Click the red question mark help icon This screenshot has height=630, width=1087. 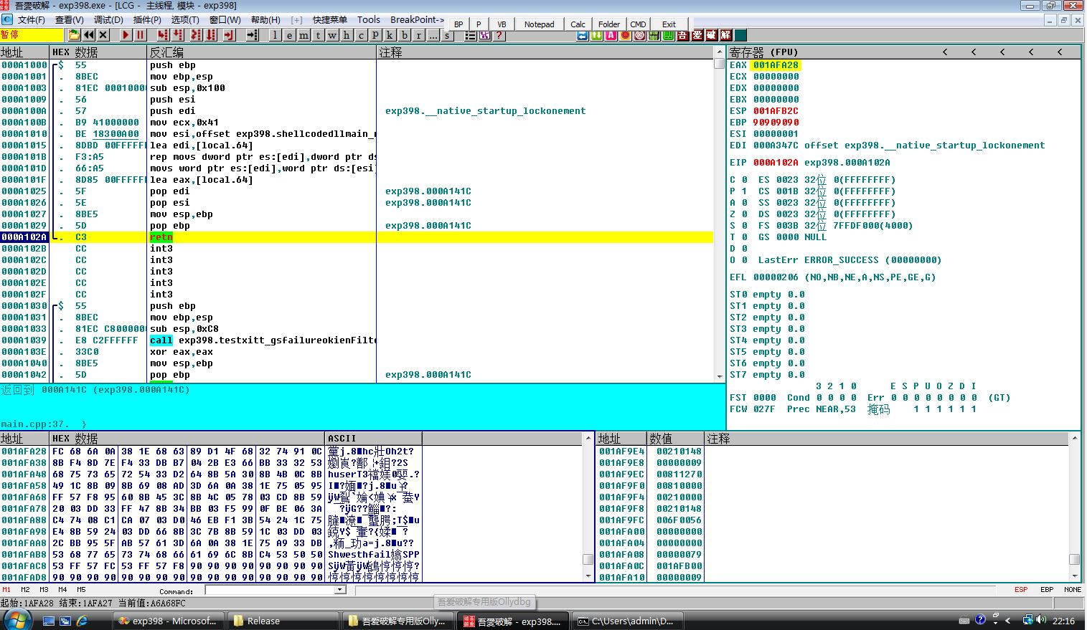[499, 35]
